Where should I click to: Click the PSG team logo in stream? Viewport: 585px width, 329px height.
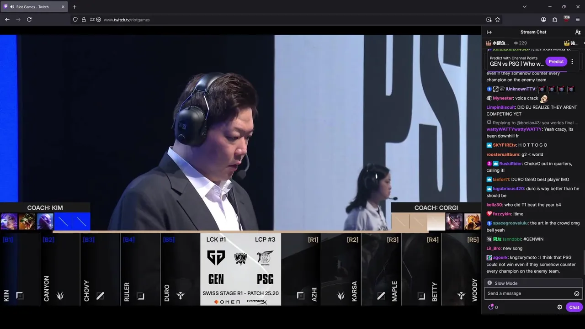point(265,257)
